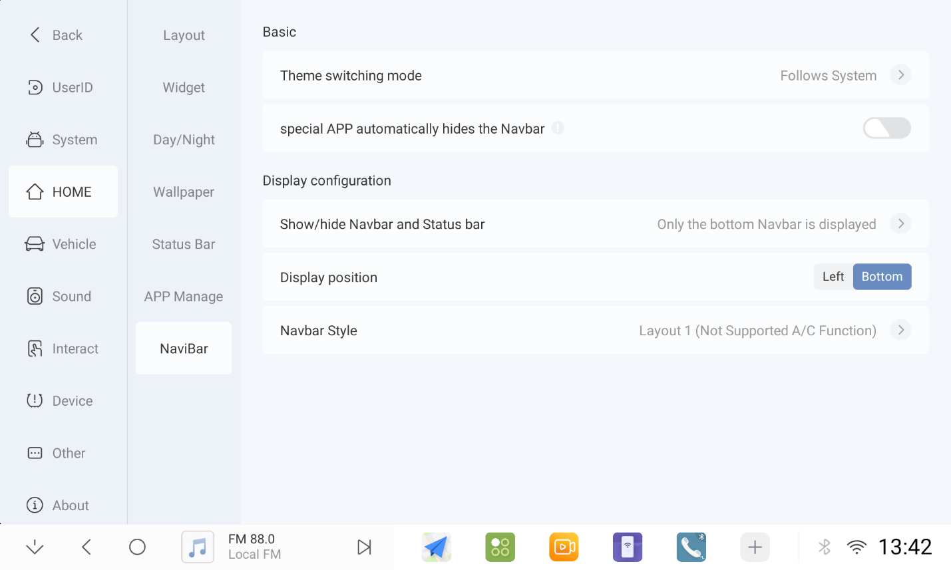
Task: Expand Navbar Style options
Action: pyautogui.click(x=900, y=331)
